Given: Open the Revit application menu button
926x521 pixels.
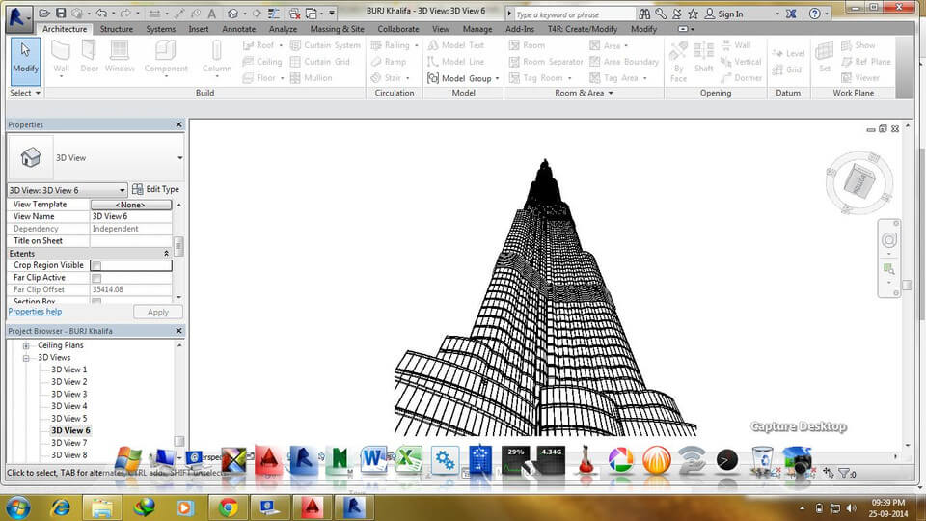Looking at the screenshot, I should [17, 17].
